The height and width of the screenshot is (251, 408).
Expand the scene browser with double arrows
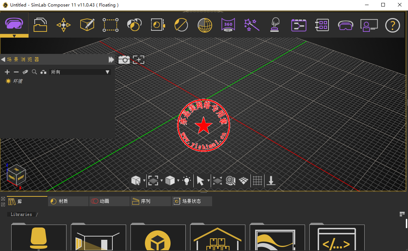pos(111,60)
